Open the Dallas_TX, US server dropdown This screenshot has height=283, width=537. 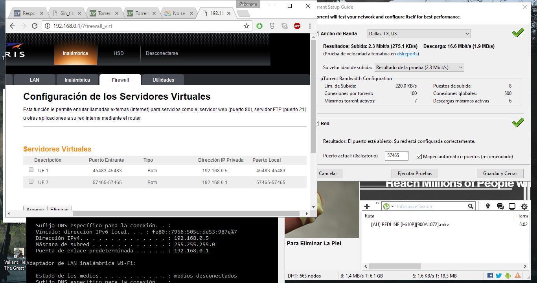(419, 33)
